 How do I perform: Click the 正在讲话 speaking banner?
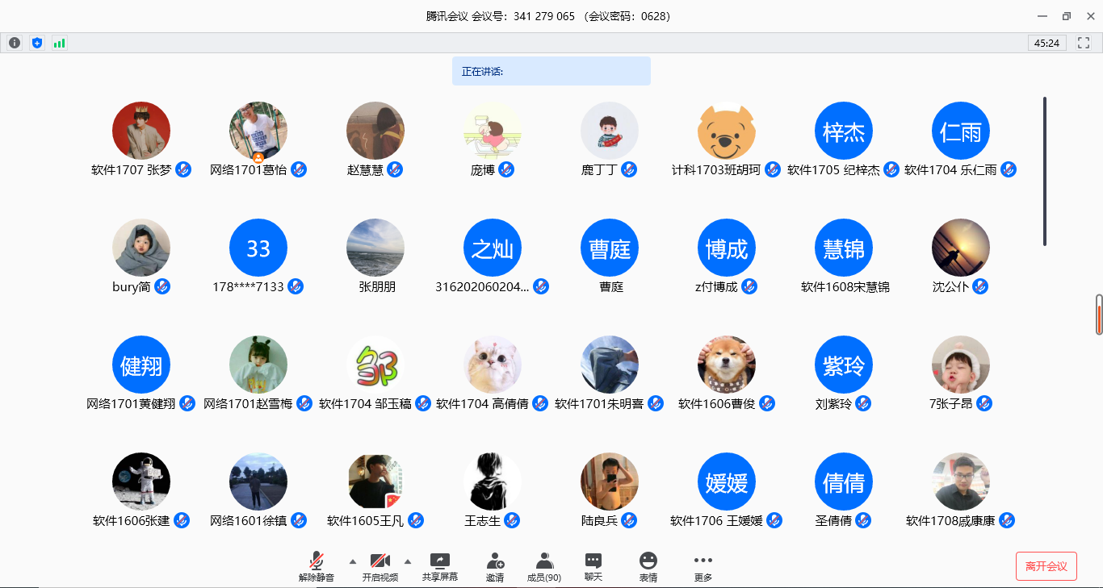(551, 71)
